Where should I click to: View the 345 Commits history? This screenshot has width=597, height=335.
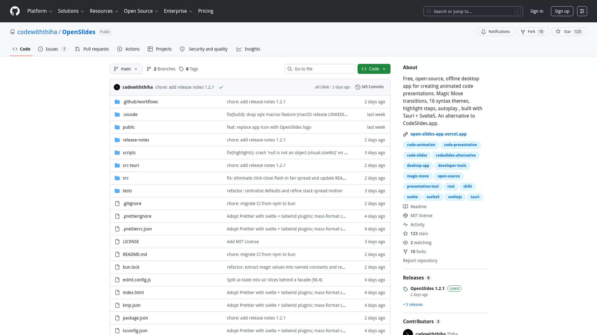tap(369, 87)
